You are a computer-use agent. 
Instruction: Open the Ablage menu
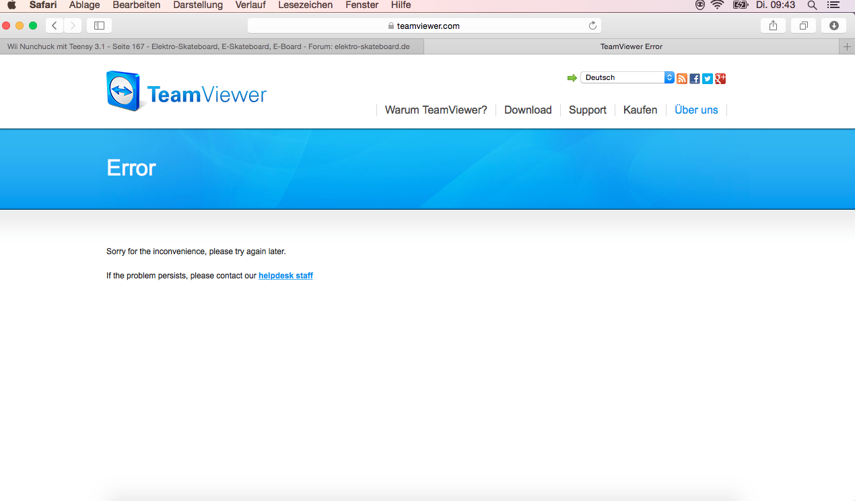click(85, 5)
